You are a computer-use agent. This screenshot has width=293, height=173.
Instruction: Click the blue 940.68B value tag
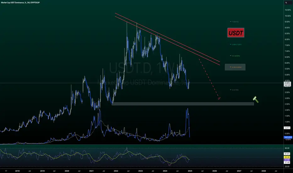click(x=288, y=137)
